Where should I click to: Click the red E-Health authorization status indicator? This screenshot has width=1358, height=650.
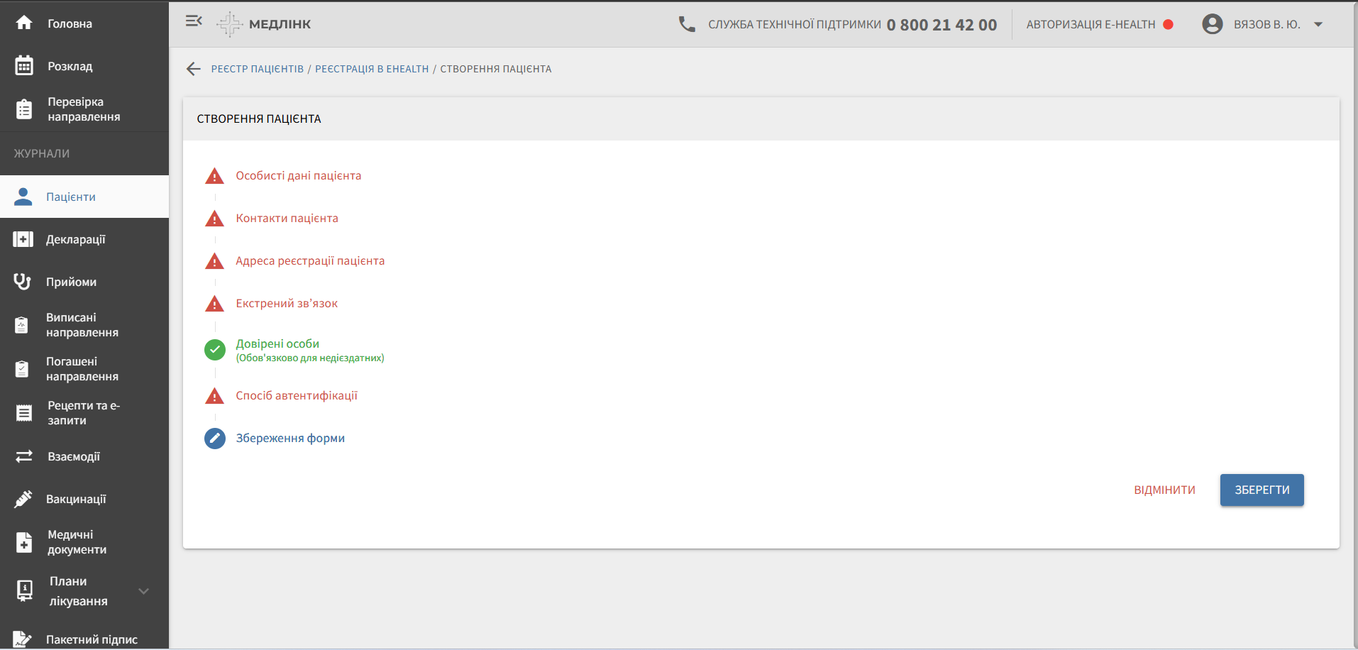pyautogui.click(x=1168, y=24)
